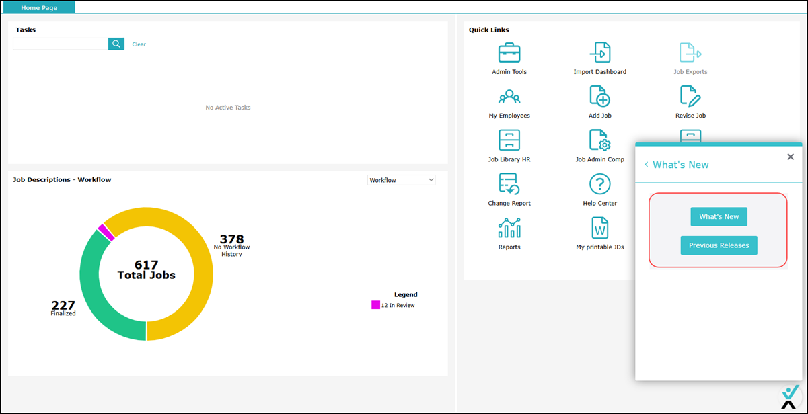Open My printable JDs icon
This screenshot has height=414, width=808.
[599, 229]
